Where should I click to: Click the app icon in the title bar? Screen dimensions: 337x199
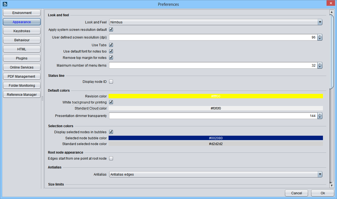coord(5,4)
